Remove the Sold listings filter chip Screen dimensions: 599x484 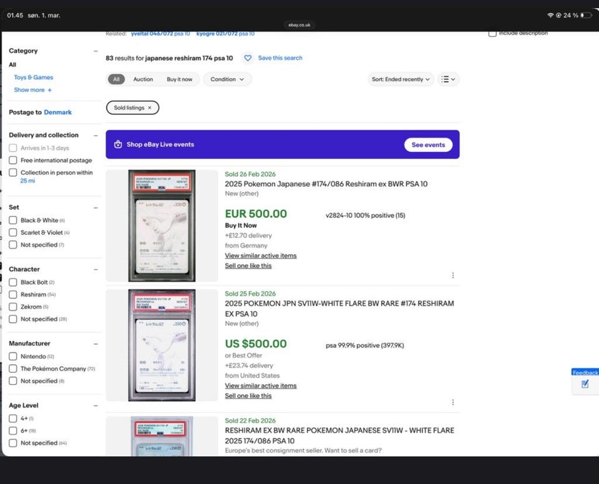pyautogui.click(x=150, y=108)
